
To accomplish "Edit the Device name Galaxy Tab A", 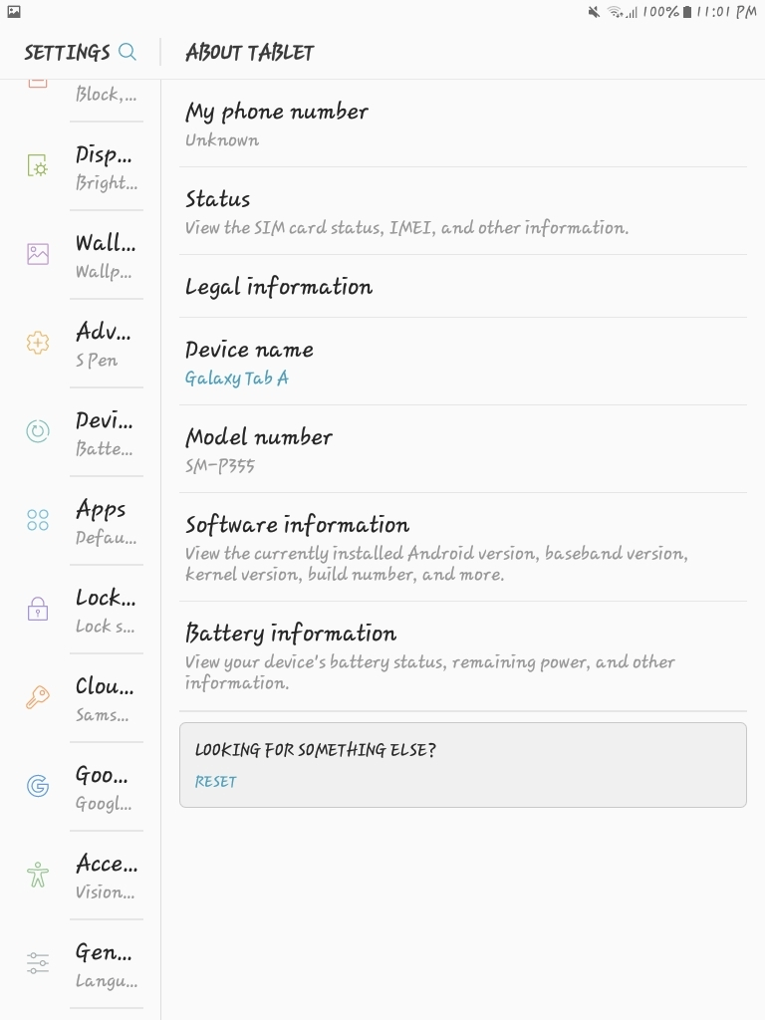I will click(462, 363).
